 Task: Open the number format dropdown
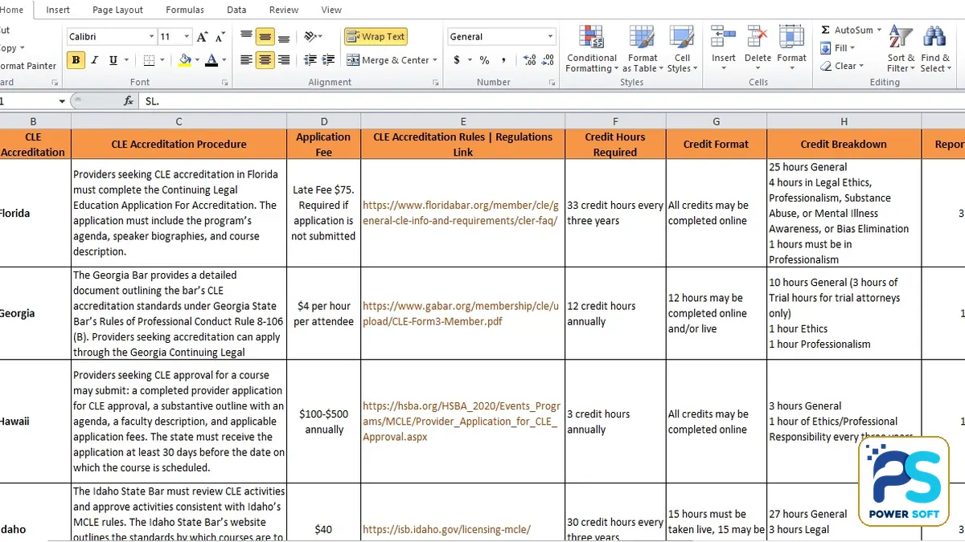(550, 37)
